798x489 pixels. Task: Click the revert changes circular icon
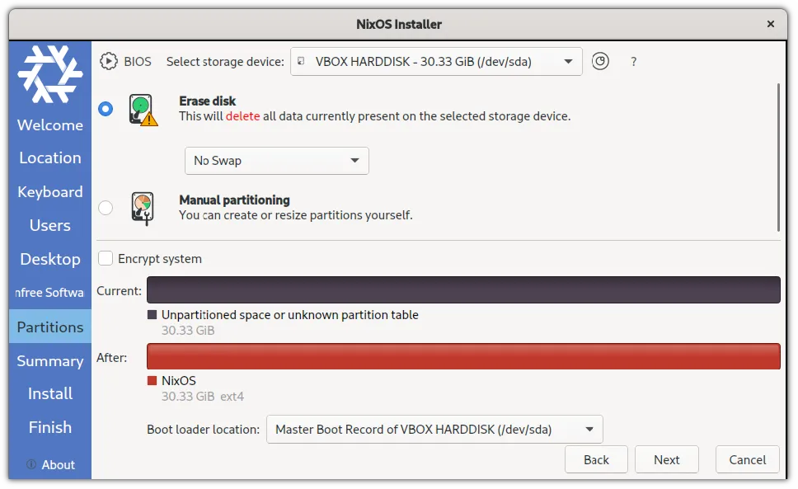click(601, 61)
